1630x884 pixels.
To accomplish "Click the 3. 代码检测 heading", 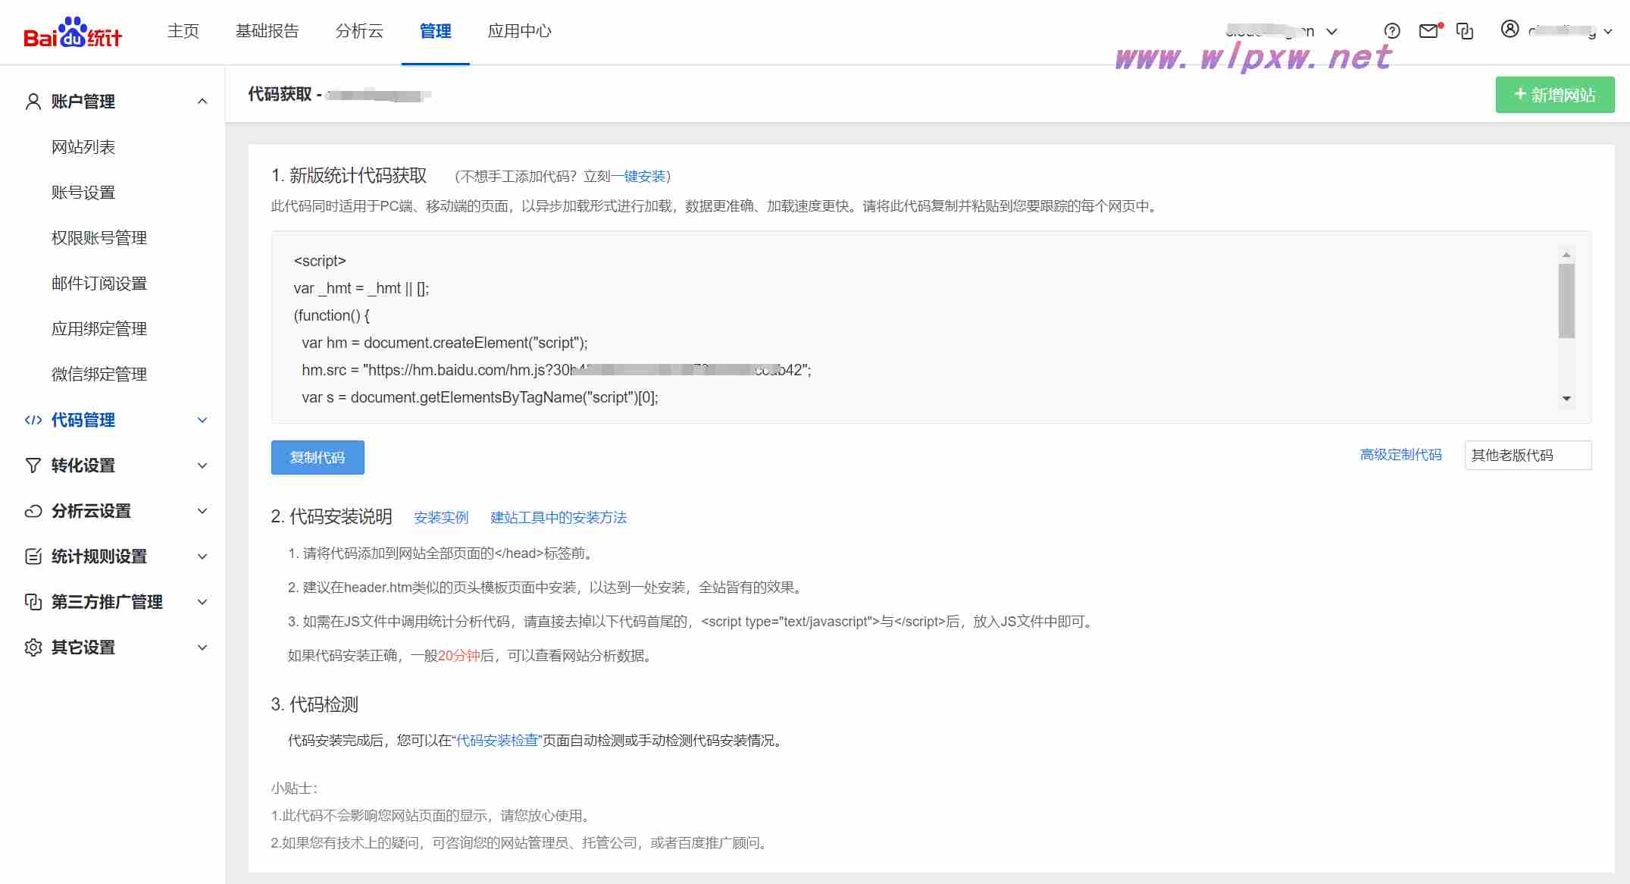I will pos(314,704).
